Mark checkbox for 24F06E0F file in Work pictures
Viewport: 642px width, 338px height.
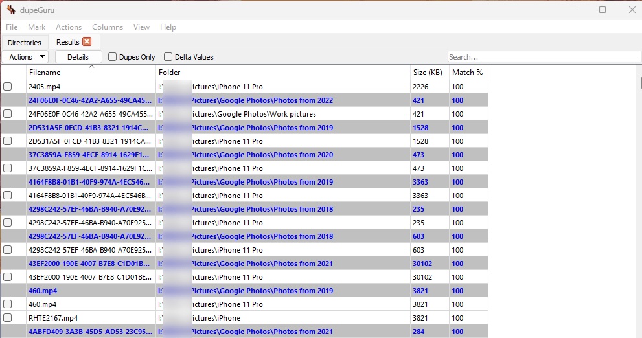click(x=7, y=114)
